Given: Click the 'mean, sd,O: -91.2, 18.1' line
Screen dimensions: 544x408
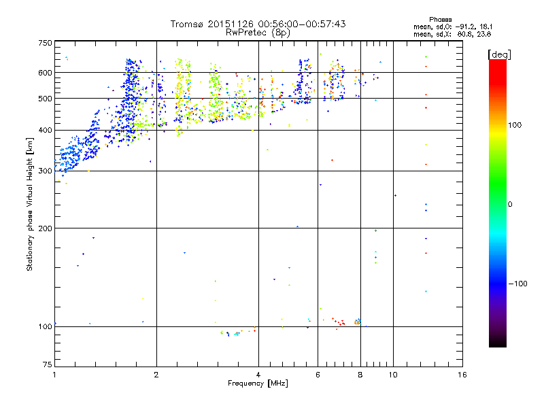Looking at the screenshot, I should [453, 27].
